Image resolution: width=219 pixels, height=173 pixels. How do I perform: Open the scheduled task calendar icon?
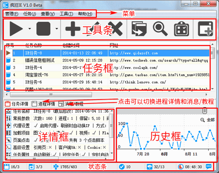point(182,29)
